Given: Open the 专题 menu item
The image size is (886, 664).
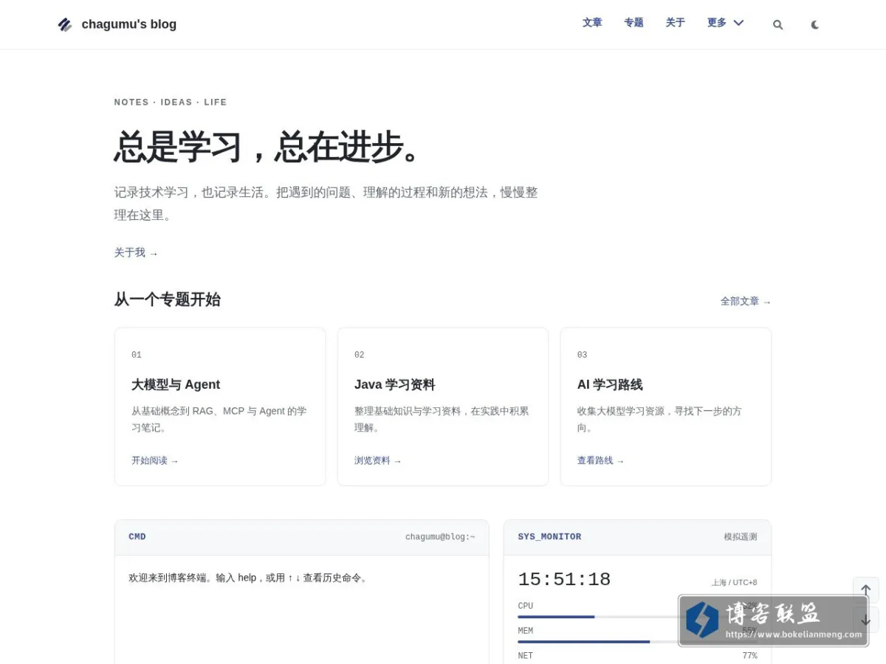Looking at the screenshot, I should [633, 23].
